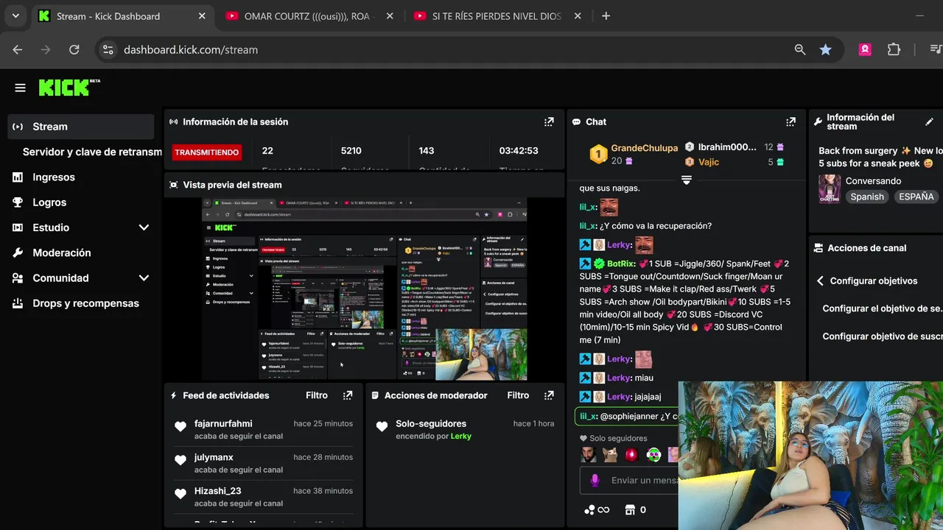Open the site information icon in address bar
943x530 pixels.
pyautogui.click(x=108, y=49)
